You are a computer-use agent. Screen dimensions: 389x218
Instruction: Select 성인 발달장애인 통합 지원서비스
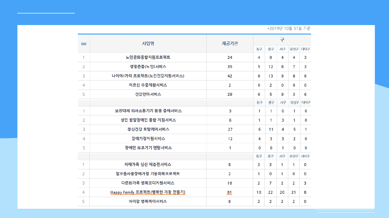(148, 120)
